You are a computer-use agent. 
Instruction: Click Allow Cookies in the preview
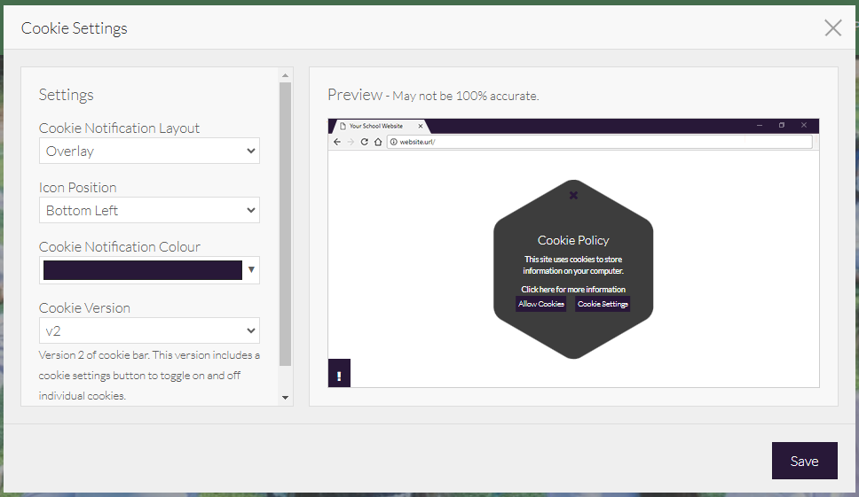pyautogui.click(x=541, y=304)
